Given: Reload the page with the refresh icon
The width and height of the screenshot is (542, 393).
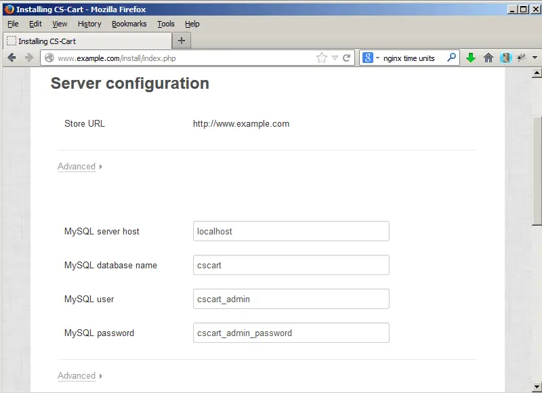Looking at the screenshot, I should [347, 58].
